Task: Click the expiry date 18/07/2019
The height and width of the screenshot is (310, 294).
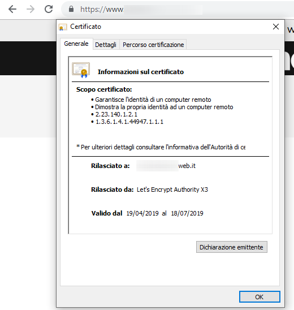Action: pyautogui.click(x=187, y=213)
